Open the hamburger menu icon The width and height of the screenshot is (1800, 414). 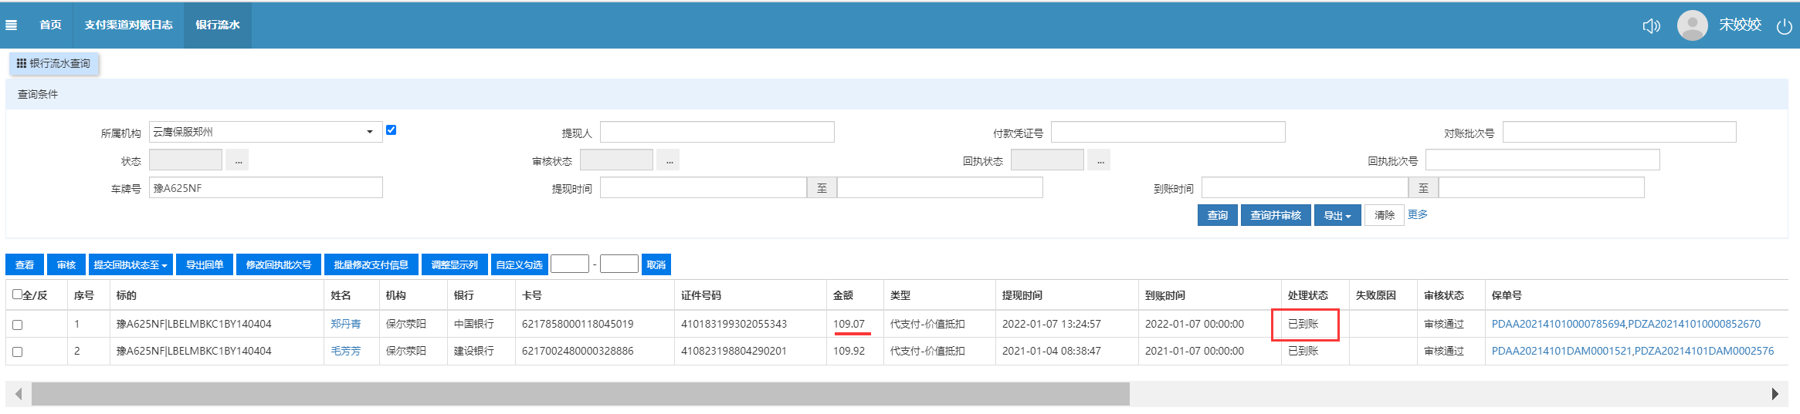(x=11, y=25)
